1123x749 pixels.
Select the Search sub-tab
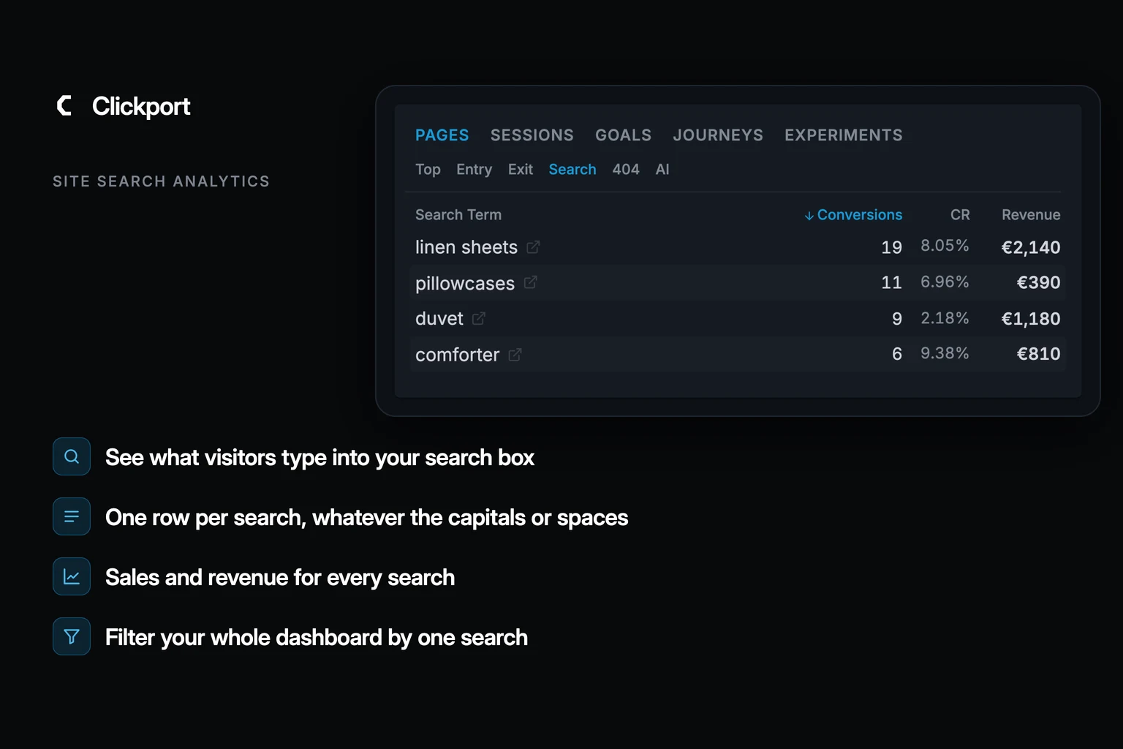coord(572,170)
